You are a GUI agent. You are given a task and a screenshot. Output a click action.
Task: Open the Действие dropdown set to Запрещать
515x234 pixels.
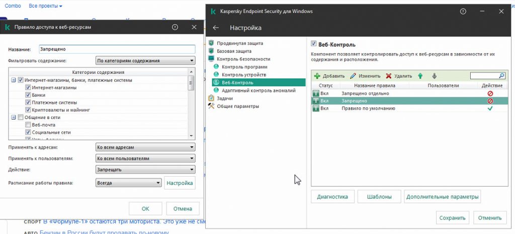pyautogui.click(x=145, y=170)
